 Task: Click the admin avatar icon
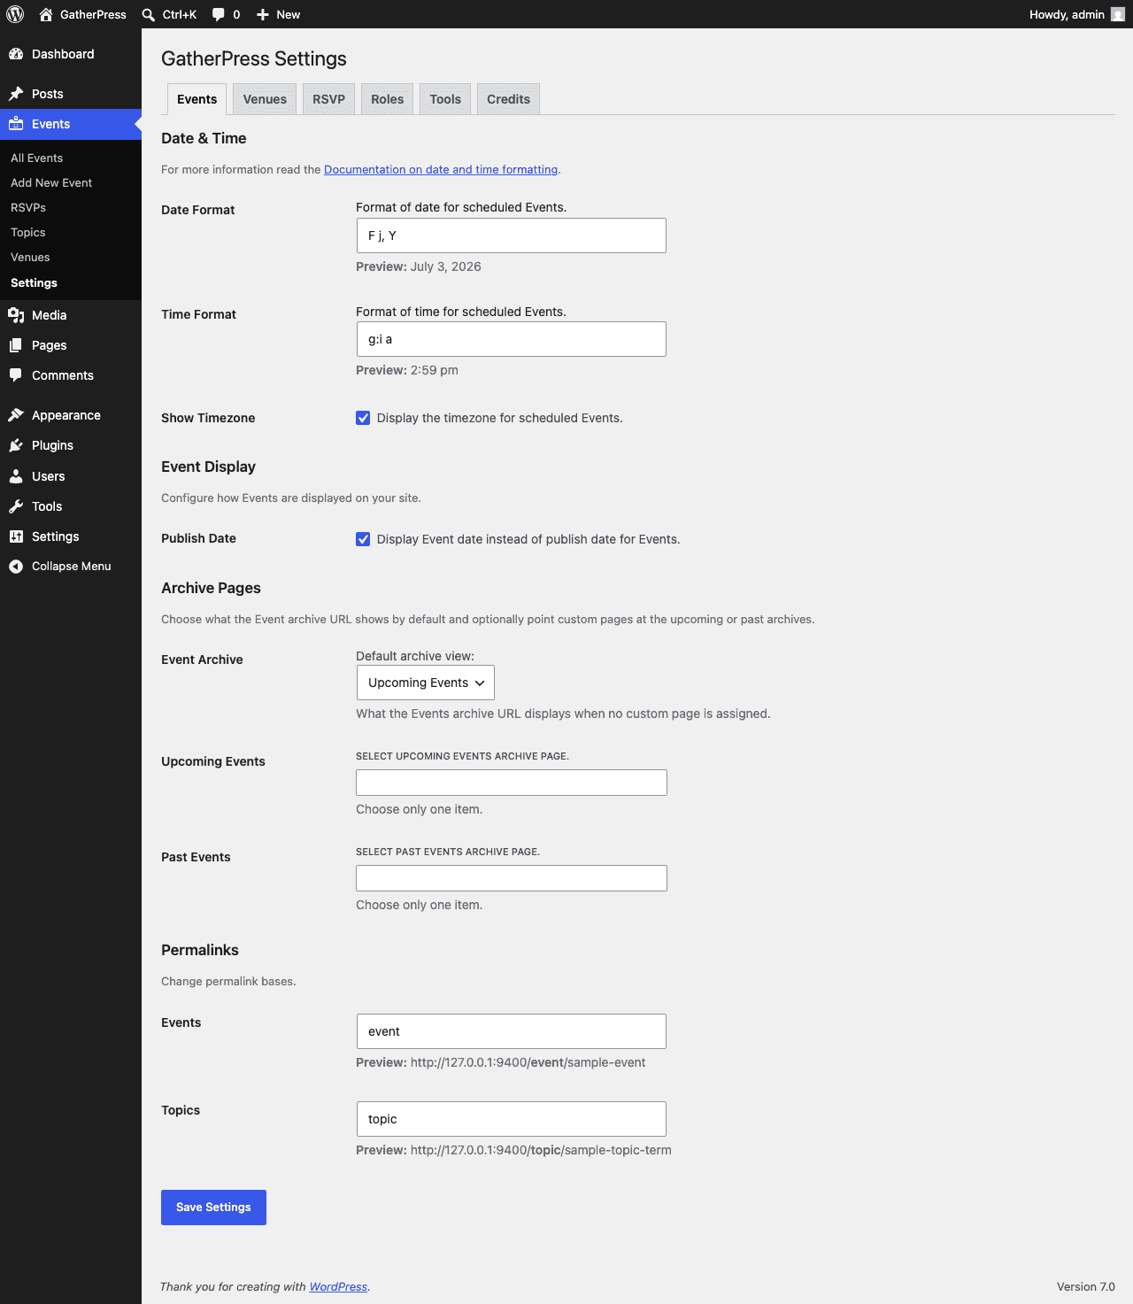[1118, 14]
